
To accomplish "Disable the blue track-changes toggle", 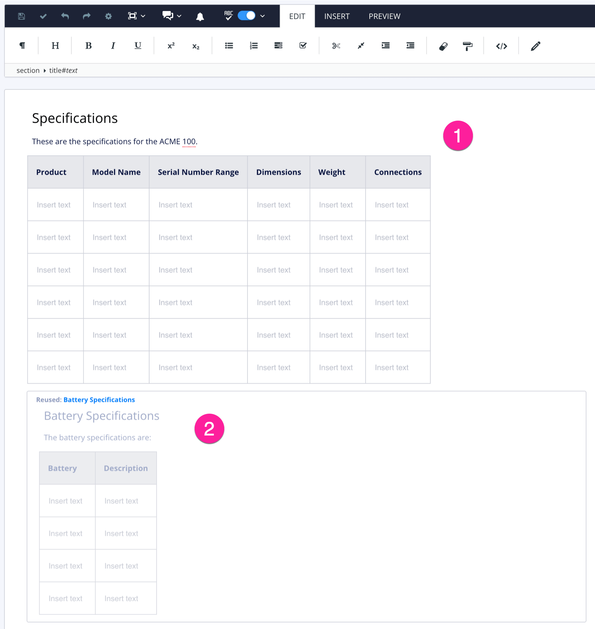I will pyautogui.click(x=246, y=16).
